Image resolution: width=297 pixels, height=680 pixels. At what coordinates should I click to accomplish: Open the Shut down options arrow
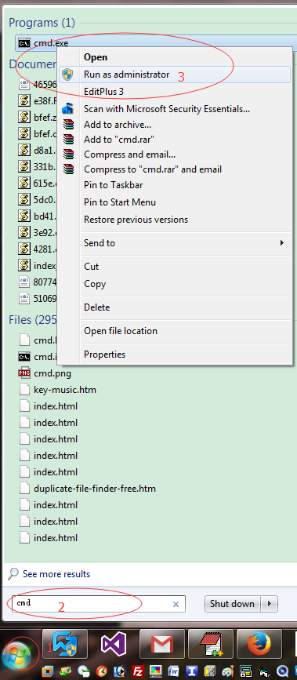point(270,604)
